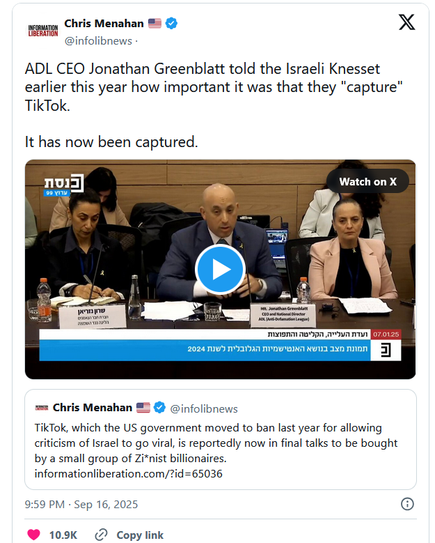Open the 9:59 PM · Sep 16, 2025 timestamp
This screenshot has width=435, height=543.
tap(81, 504)
